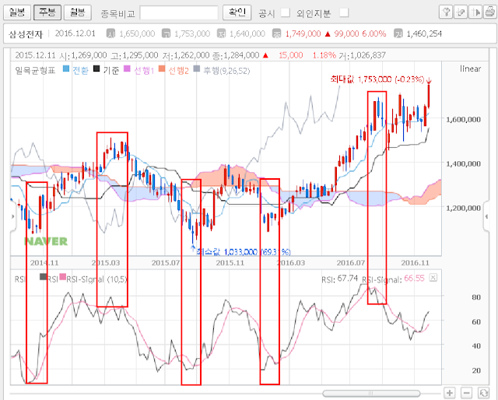Click the volume icon next to 1,460,254
The width and height of the screenshot is (498, 400).
tap(398, 33)
